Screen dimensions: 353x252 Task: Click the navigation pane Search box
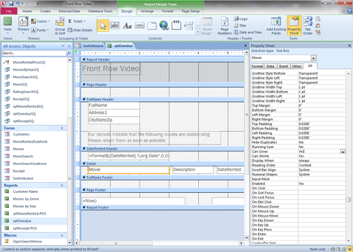(34, 53)
